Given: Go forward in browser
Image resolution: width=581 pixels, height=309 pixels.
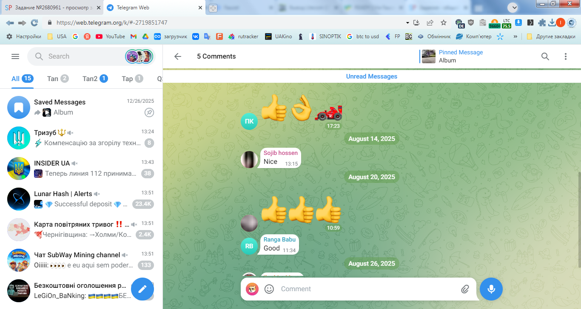Looking at the screenshot, I should click(22, 23).
